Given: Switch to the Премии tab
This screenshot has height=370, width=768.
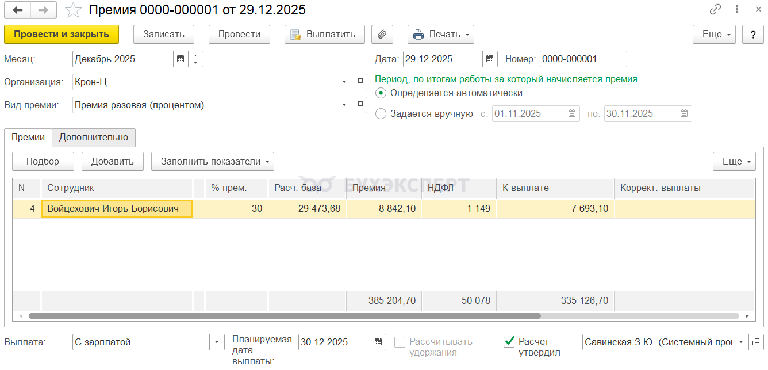Looking at the screenshot, I should pos(28,137).
